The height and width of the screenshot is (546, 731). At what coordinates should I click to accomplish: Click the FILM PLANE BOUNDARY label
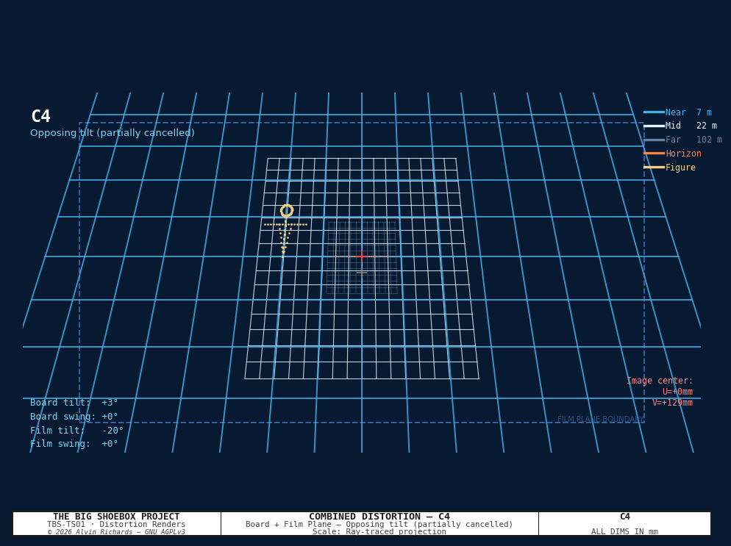[x=600, y=419]
